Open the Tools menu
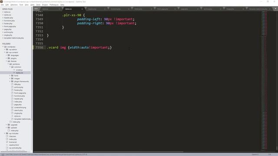Screen dimensions: 278x156 tap(38, 5)
